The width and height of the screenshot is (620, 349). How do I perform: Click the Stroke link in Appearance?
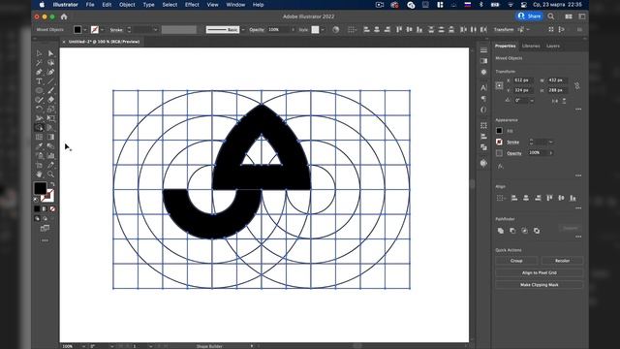(x=512, y=143)
